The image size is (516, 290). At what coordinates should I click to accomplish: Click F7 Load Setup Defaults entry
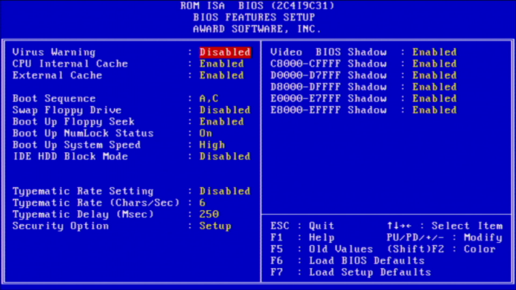(x=350, y=272)
